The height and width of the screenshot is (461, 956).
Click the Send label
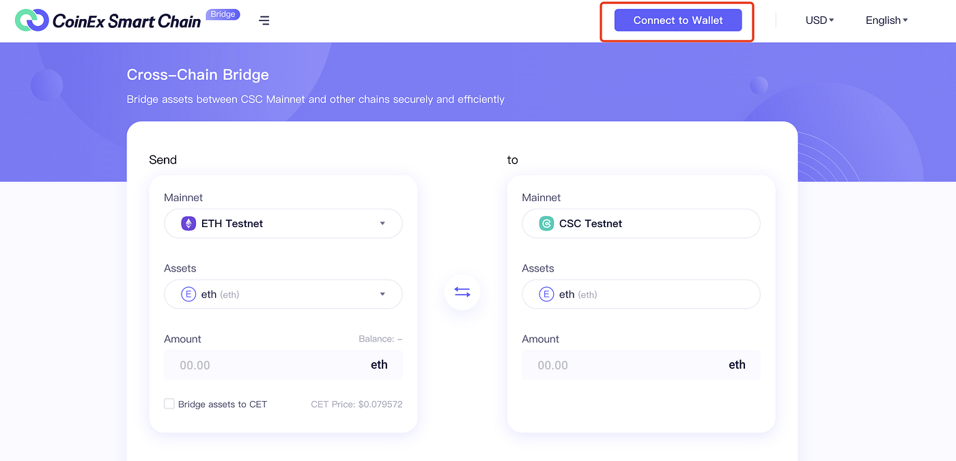pyautogui.click(x=163, y=160)
